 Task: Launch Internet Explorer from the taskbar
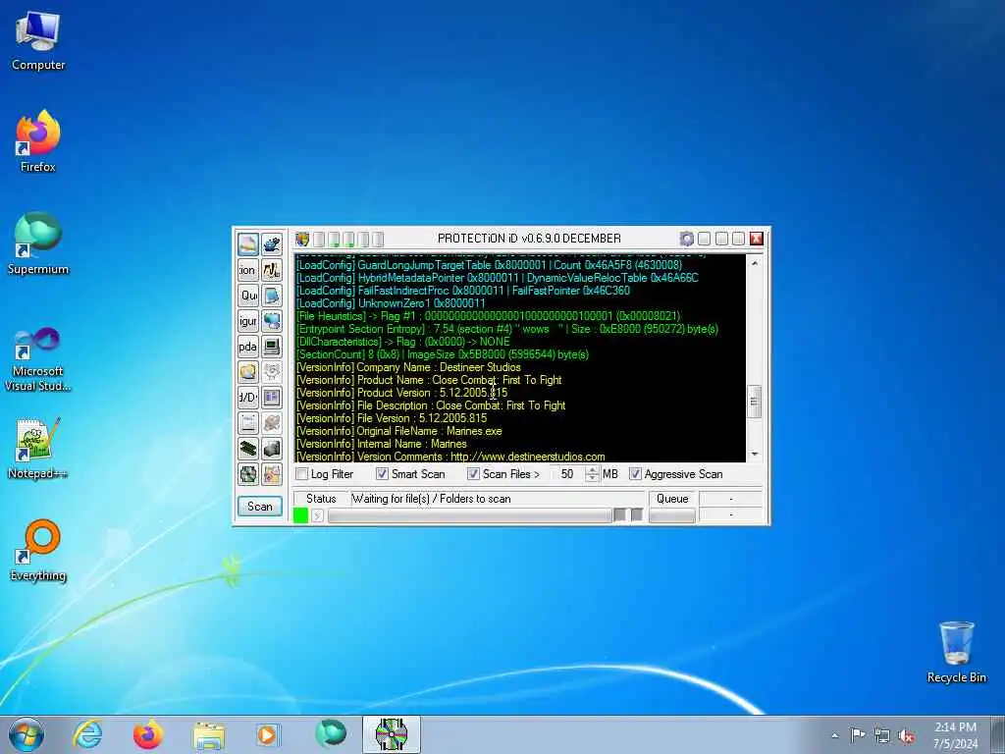coord(87,734)
